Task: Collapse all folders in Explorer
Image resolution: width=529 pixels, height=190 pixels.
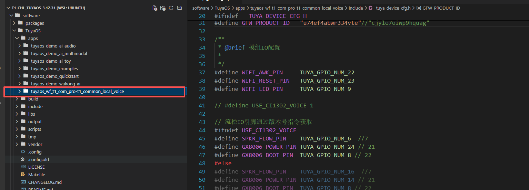Action: [179, 8]
